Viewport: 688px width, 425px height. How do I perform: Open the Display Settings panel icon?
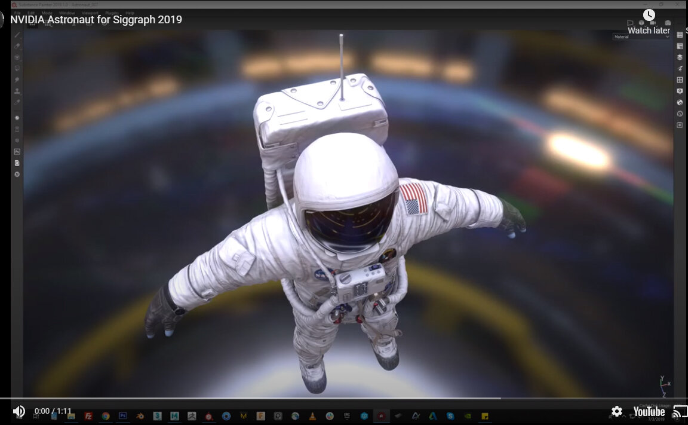point(680,91)
